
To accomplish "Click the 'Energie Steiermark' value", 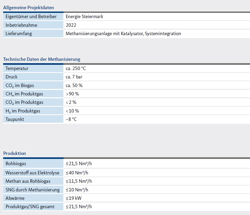I will pos(85,17).
